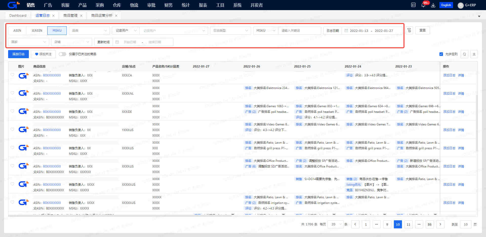Go to previous page arrow
This screenshot has width=486, height=237.
click(x=355, y=224)
